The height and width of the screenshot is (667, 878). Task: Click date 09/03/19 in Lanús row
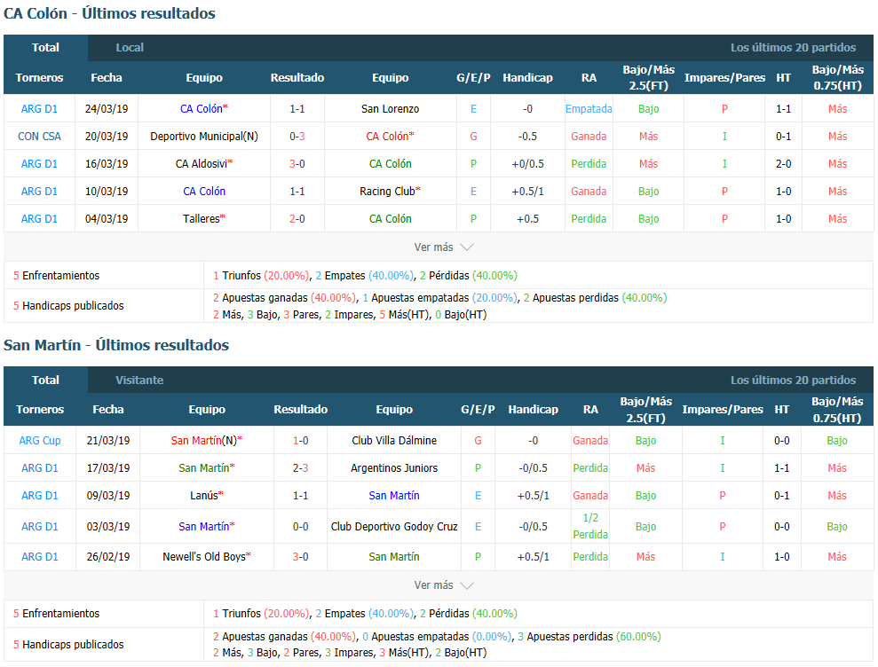(x=108, y=495)
